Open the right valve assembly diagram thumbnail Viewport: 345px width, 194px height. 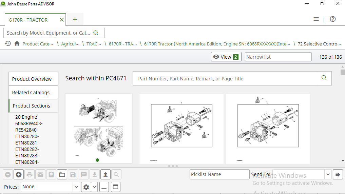(268, 129)
